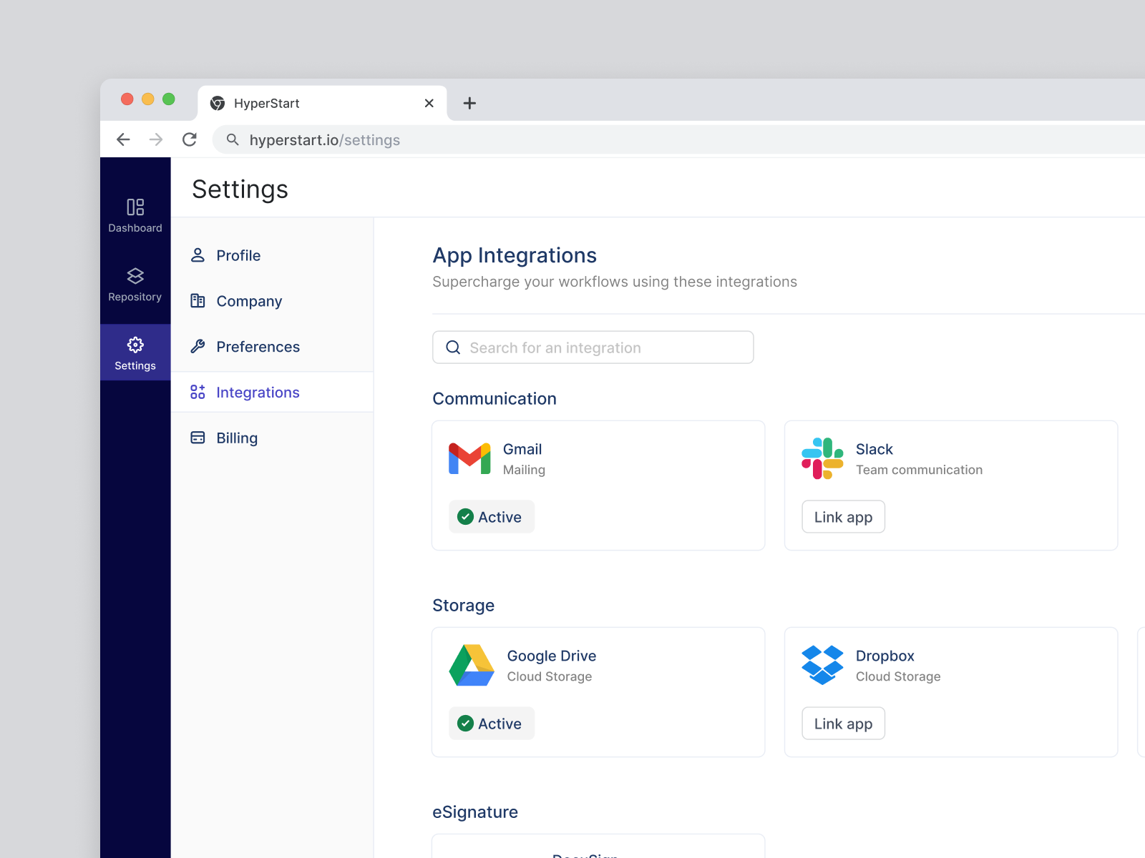
Task: Click the Active badge on Google Drive
Action: click(x=491, y=723)
